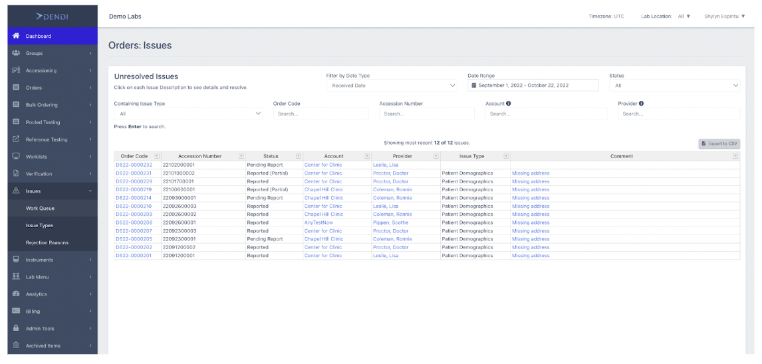This screenshot has width=762, height=364.
Task: Click the Analytics gauge icon
Action: [15, 294]
